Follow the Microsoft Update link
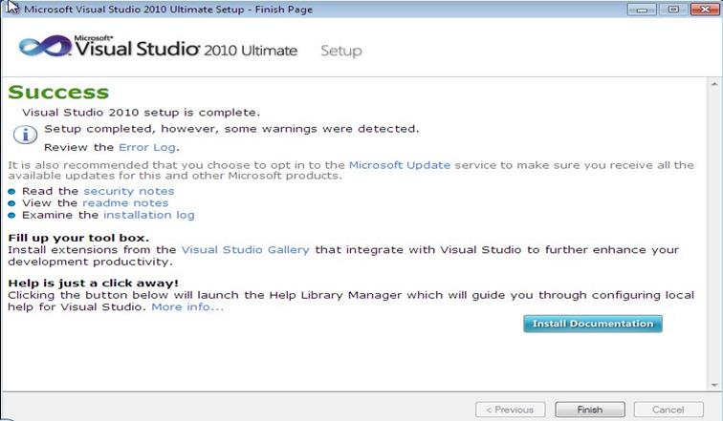Viewport: 723px width, 421px height. click(400, 165)
